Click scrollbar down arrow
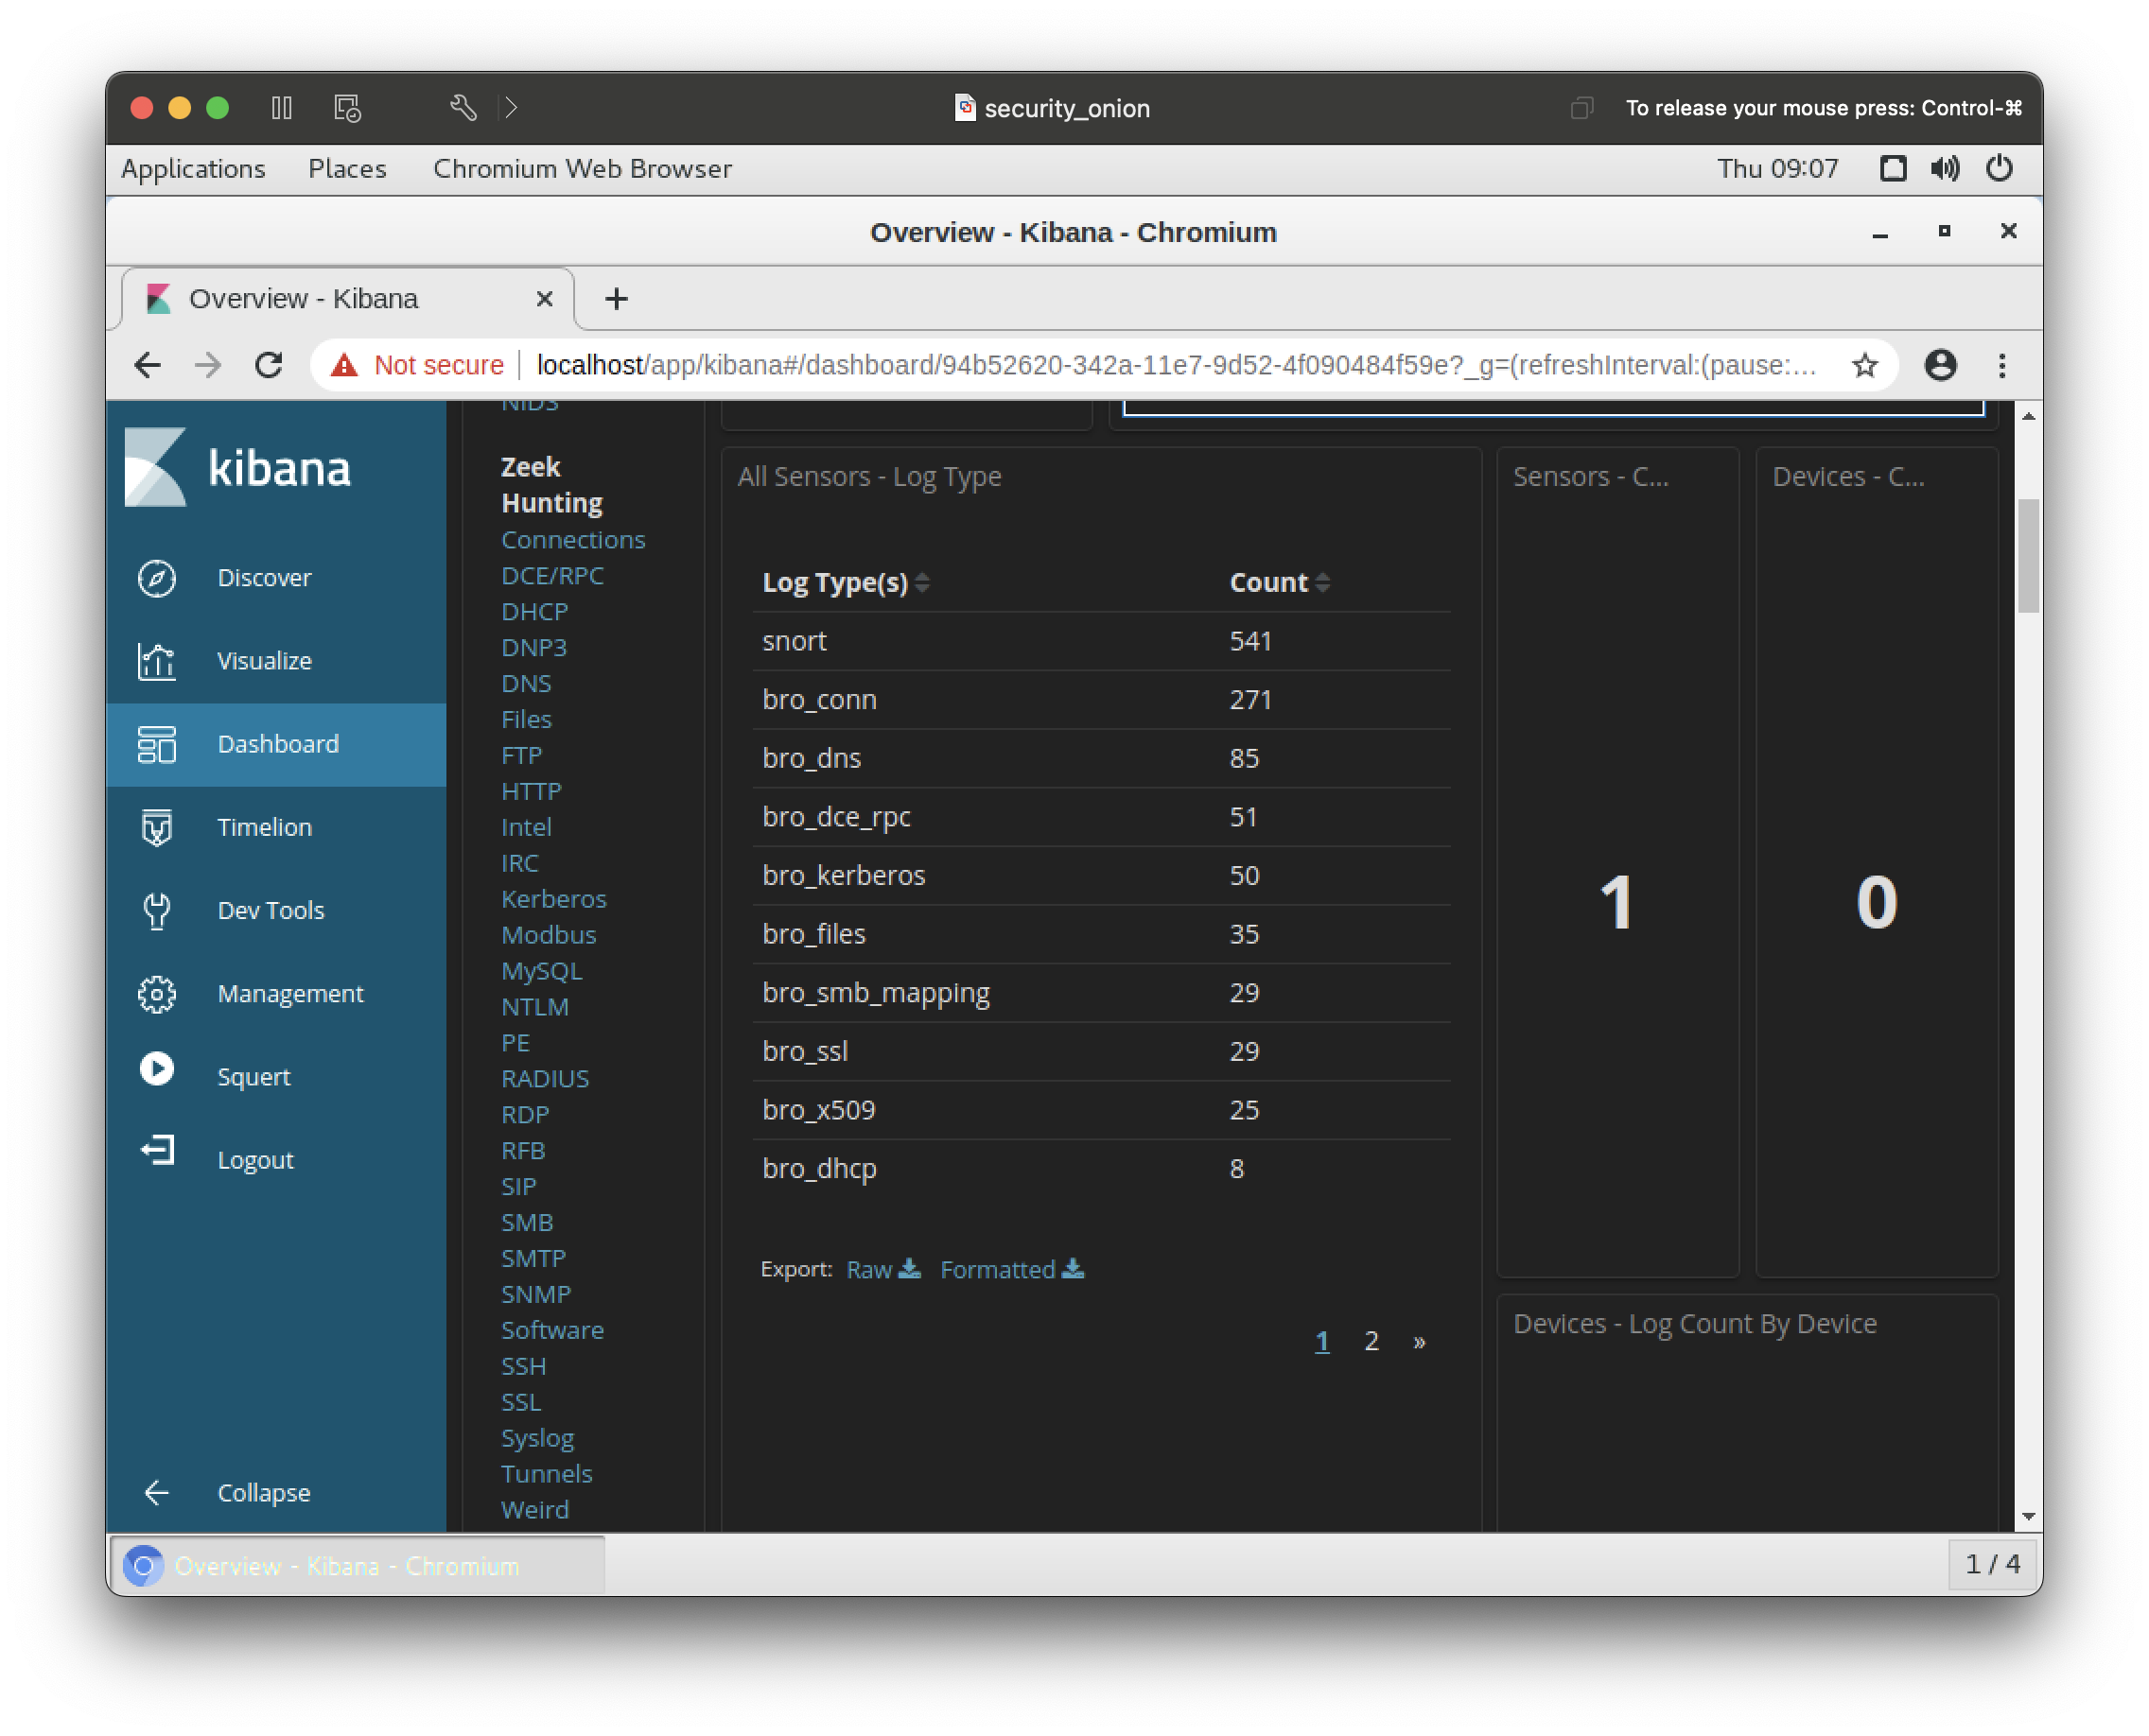2149x1736 pixels. (2028, 1516)
